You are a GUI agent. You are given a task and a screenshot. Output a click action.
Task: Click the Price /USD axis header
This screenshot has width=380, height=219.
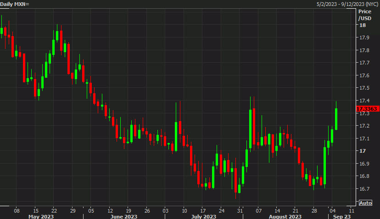tap(365, 15)
